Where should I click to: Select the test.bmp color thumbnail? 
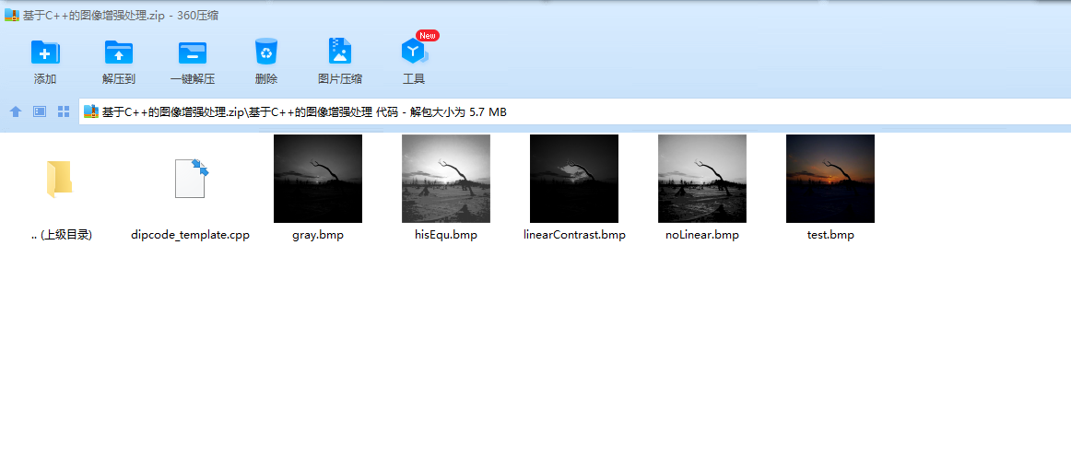coord(830,178)
